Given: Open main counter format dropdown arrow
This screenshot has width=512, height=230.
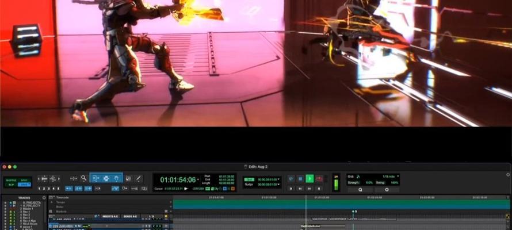Looking at the screenshot, I should [198, 180].
